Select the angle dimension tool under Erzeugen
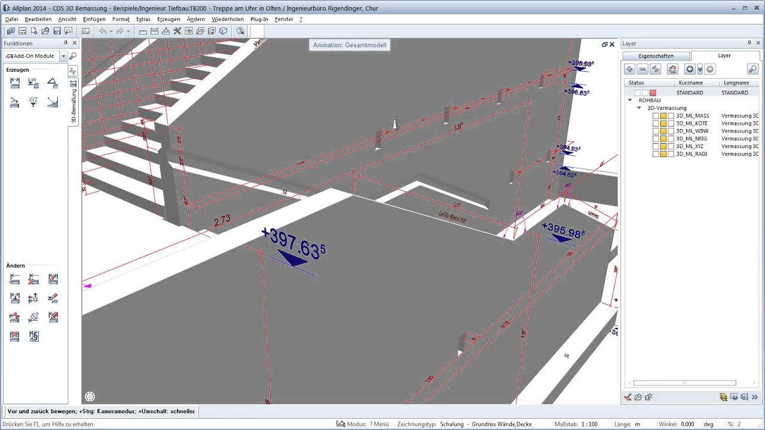The image size is (765, 430). (x=53, y=83)
